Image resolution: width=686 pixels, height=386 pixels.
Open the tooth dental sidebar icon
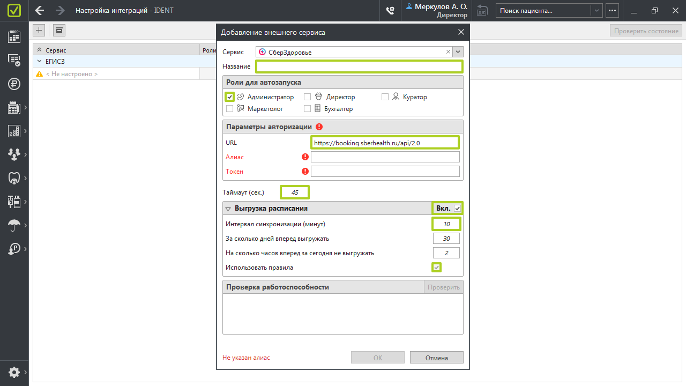[x=14, y=177]
